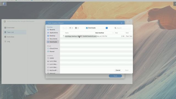
Task: Click the Open button in file dialog
Action: tap(127, 70)
